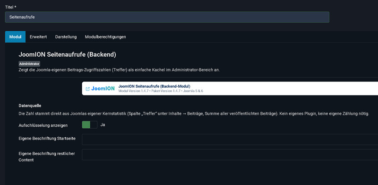Open the Darstellung tab
The width and height of the screenshot is (378, 185).
[66, 37]
